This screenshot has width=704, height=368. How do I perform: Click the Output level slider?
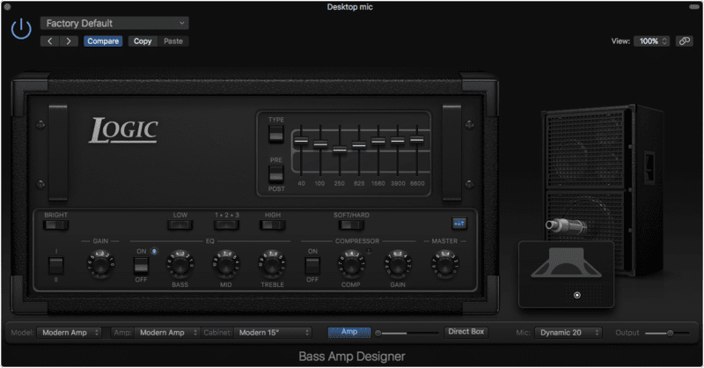667,333
